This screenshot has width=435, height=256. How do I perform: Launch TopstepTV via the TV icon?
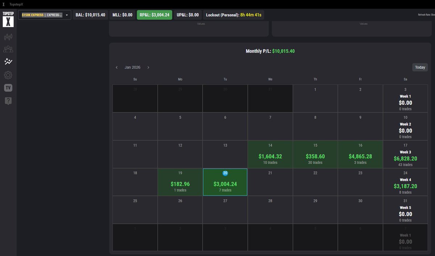tap(8, 87)
